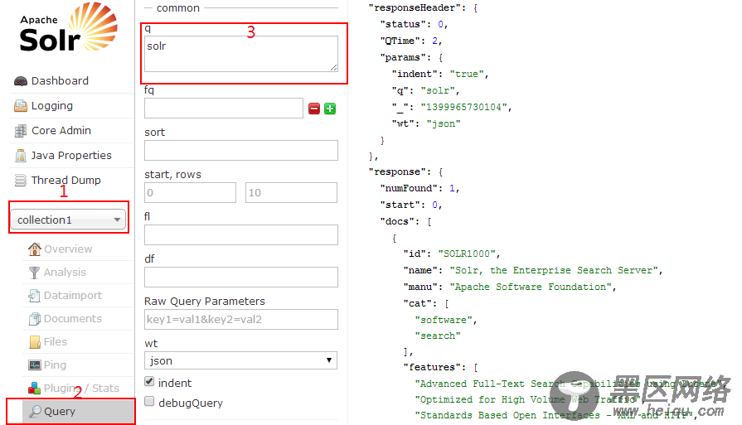Go to Logging page
Viewport: 742px width, 425px height.
(52, 106)
